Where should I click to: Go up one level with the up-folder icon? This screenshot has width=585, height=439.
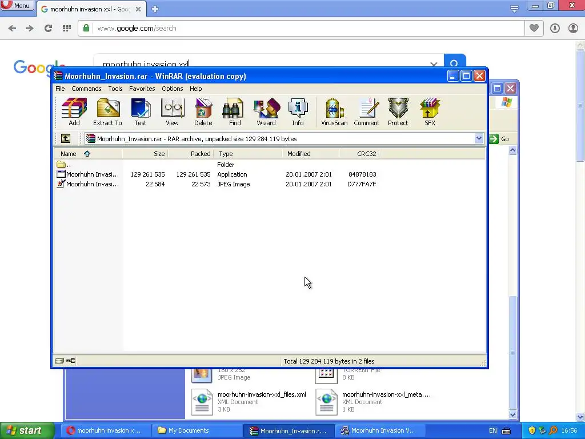pyautogui.click(x=66, y=139)
